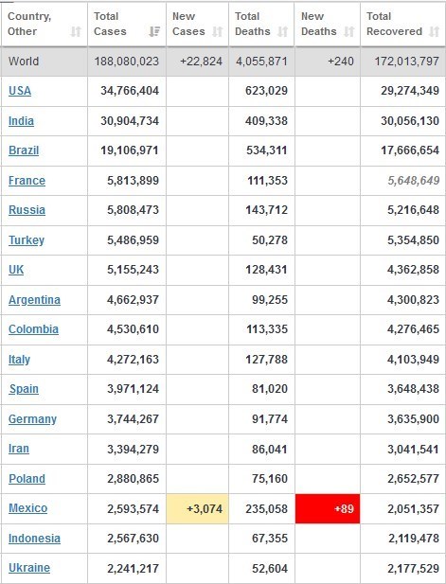The height and width of the screenshot is (584, 446).
Task: Sort table by Total Cases icon
Action: point(154,31)
